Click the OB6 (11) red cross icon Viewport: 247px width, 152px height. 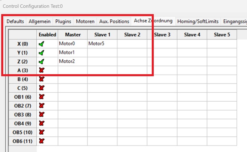(42, 141)
